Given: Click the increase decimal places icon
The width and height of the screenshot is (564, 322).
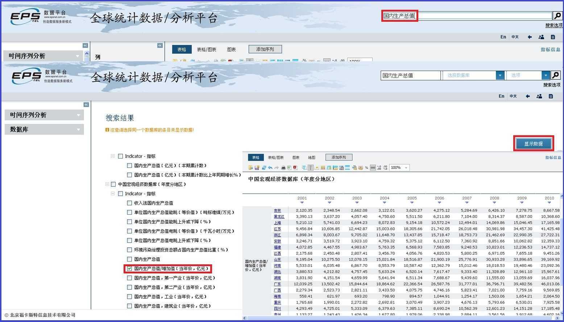Looking at the screenshot, I should (378, 168).
